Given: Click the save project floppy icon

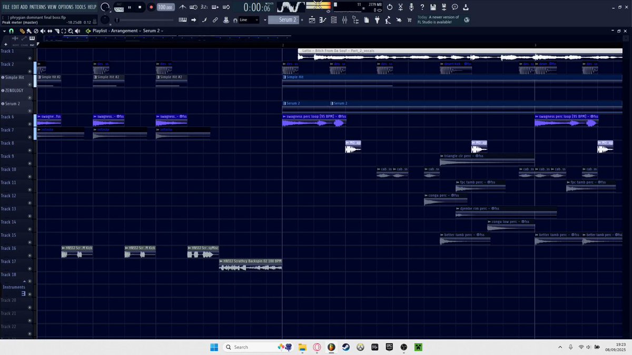Looking at the screenshot, I should pyautogui.click(x=432, y=7).
